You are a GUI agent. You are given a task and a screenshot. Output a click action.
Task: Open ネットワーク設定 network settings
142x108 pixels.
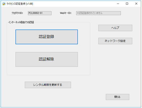point(115,41)
